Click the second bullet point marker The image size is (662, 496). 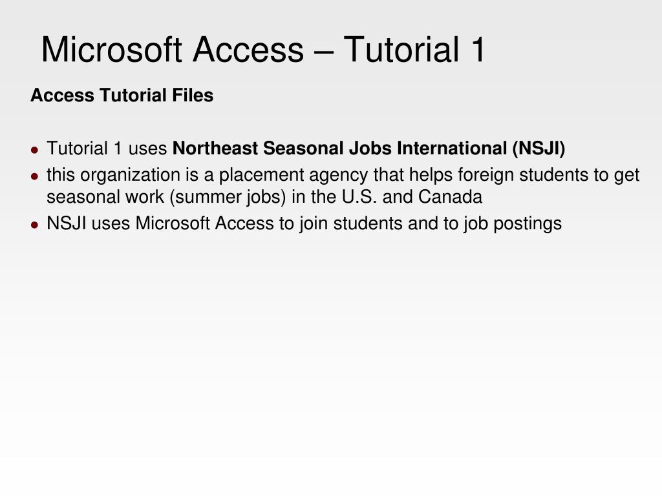tap(35, 176)
